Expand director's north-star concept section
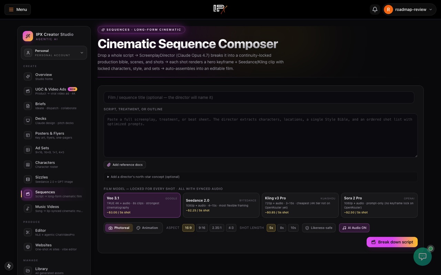Viewport: 441px width, 275px height. click(x=260, y=177)
